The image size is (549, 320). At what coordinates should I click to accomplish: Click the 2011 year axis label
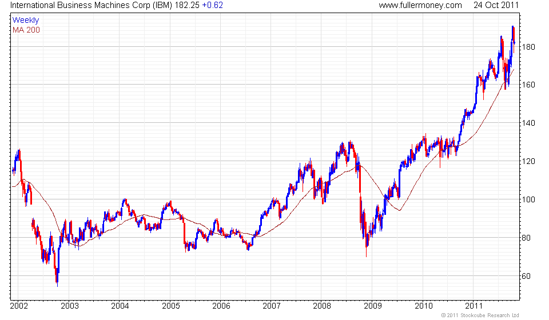pyautogui.click(x=474, y=306)
